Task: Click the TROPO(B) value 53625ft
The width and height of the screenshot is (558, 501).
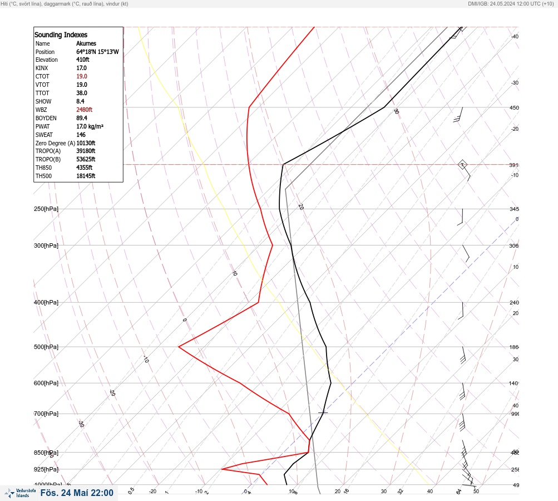Action: [x=86, y=159]
